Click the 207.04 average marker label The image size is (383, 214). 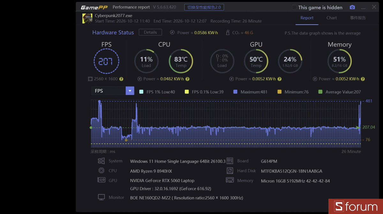[369, 127]
